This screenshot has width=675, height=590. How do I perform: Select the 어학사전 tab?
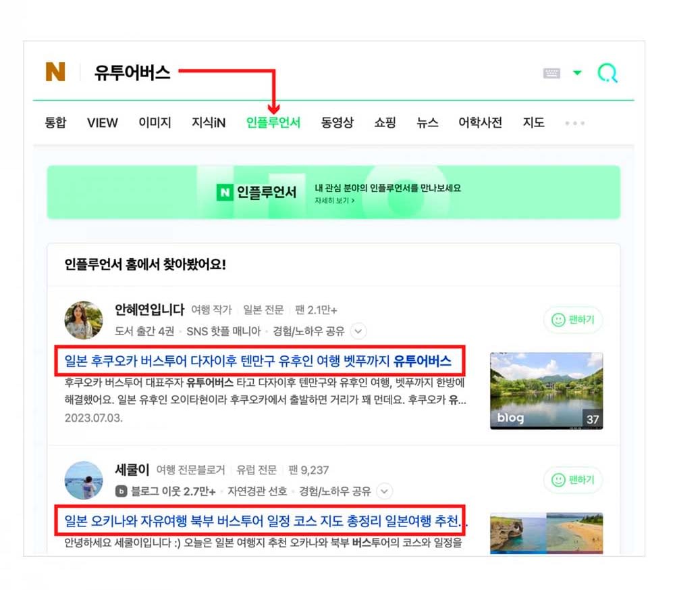480,122
